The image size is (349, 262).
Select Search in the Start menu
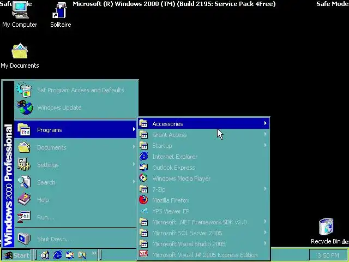(76, 182)
